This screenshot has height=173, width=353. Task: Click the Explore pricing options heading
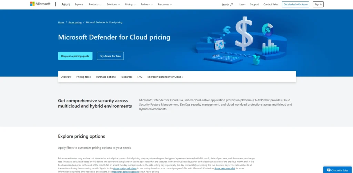(x=81, y=137)
